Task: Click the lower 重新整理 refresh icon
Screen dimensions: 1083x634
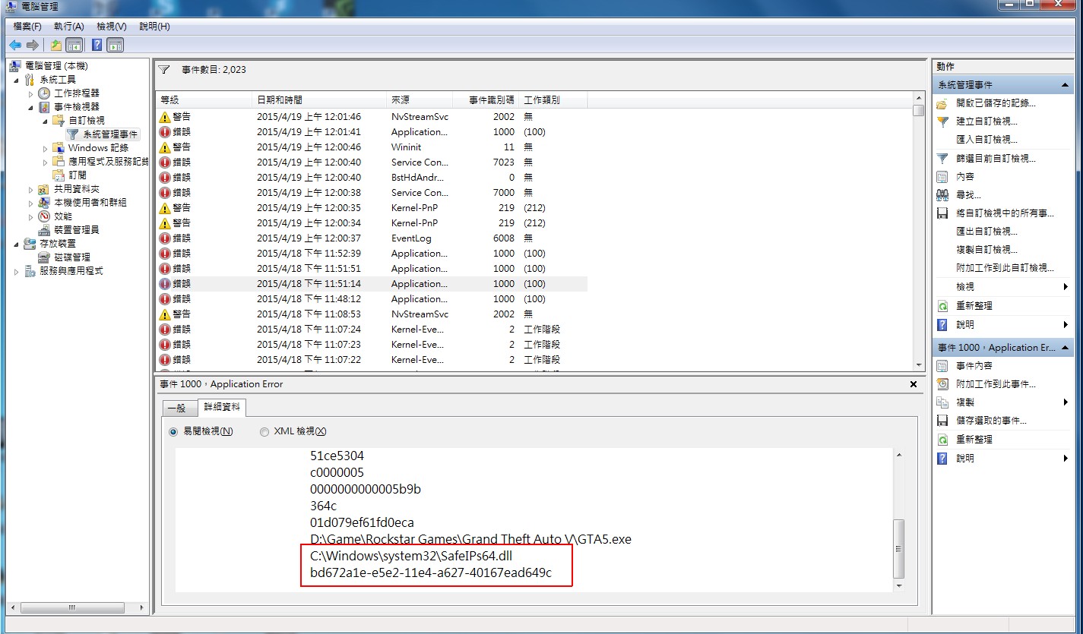Action: click(942, 440)
